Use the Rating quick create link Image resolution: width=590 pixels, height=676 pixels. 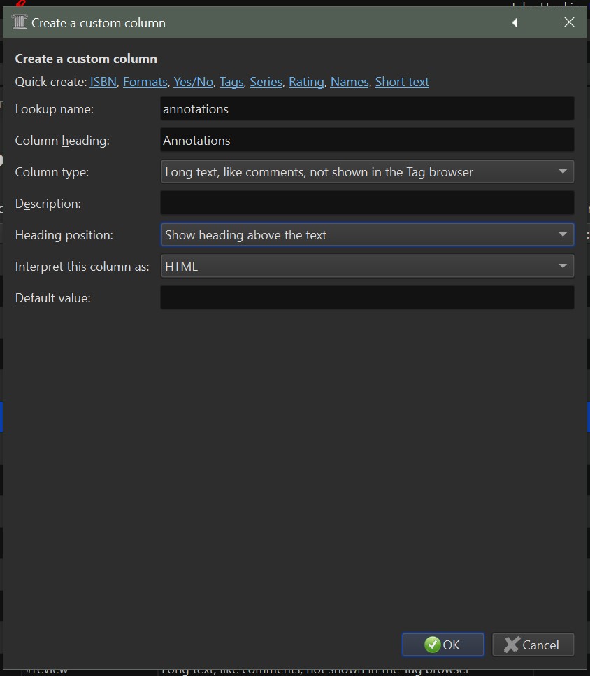coord(306,82)
